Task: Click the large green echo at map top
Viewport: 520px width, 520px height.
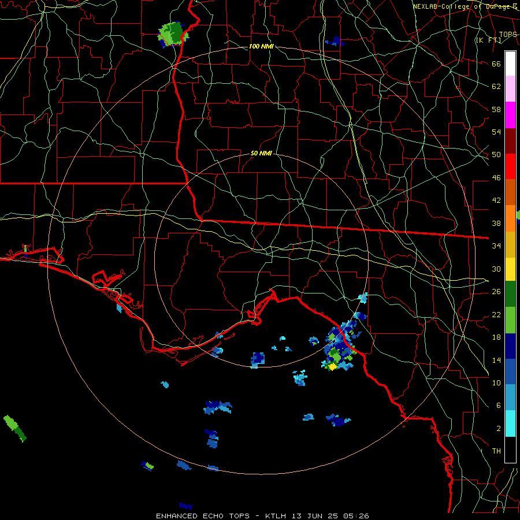Action: click(173, 34)
